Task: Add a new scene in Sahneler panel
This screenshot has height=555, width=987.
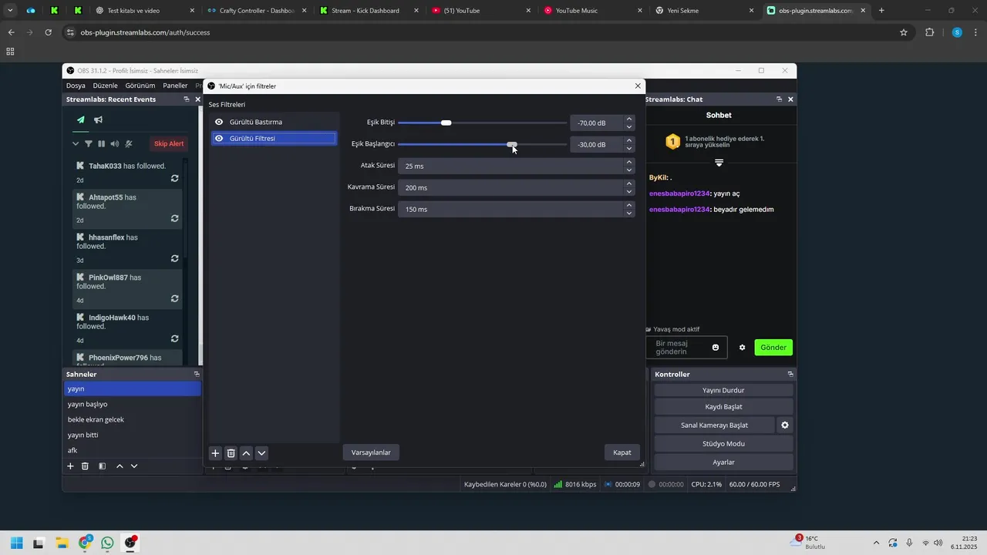Action: click(x=70, y=466)
